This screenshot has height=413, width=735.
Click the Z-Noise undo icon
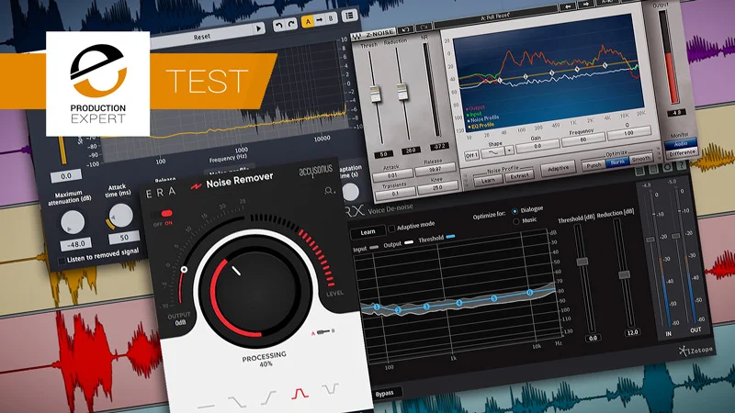pos(405,30)
